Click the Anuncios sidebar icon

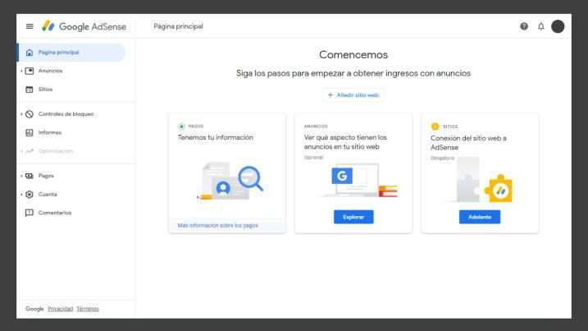(30, 71)
